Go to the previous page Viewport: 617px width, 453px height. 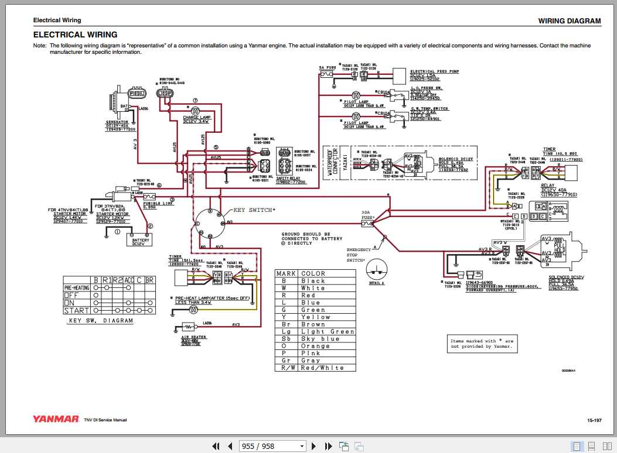pyautogui.click(x=230, y=446)
